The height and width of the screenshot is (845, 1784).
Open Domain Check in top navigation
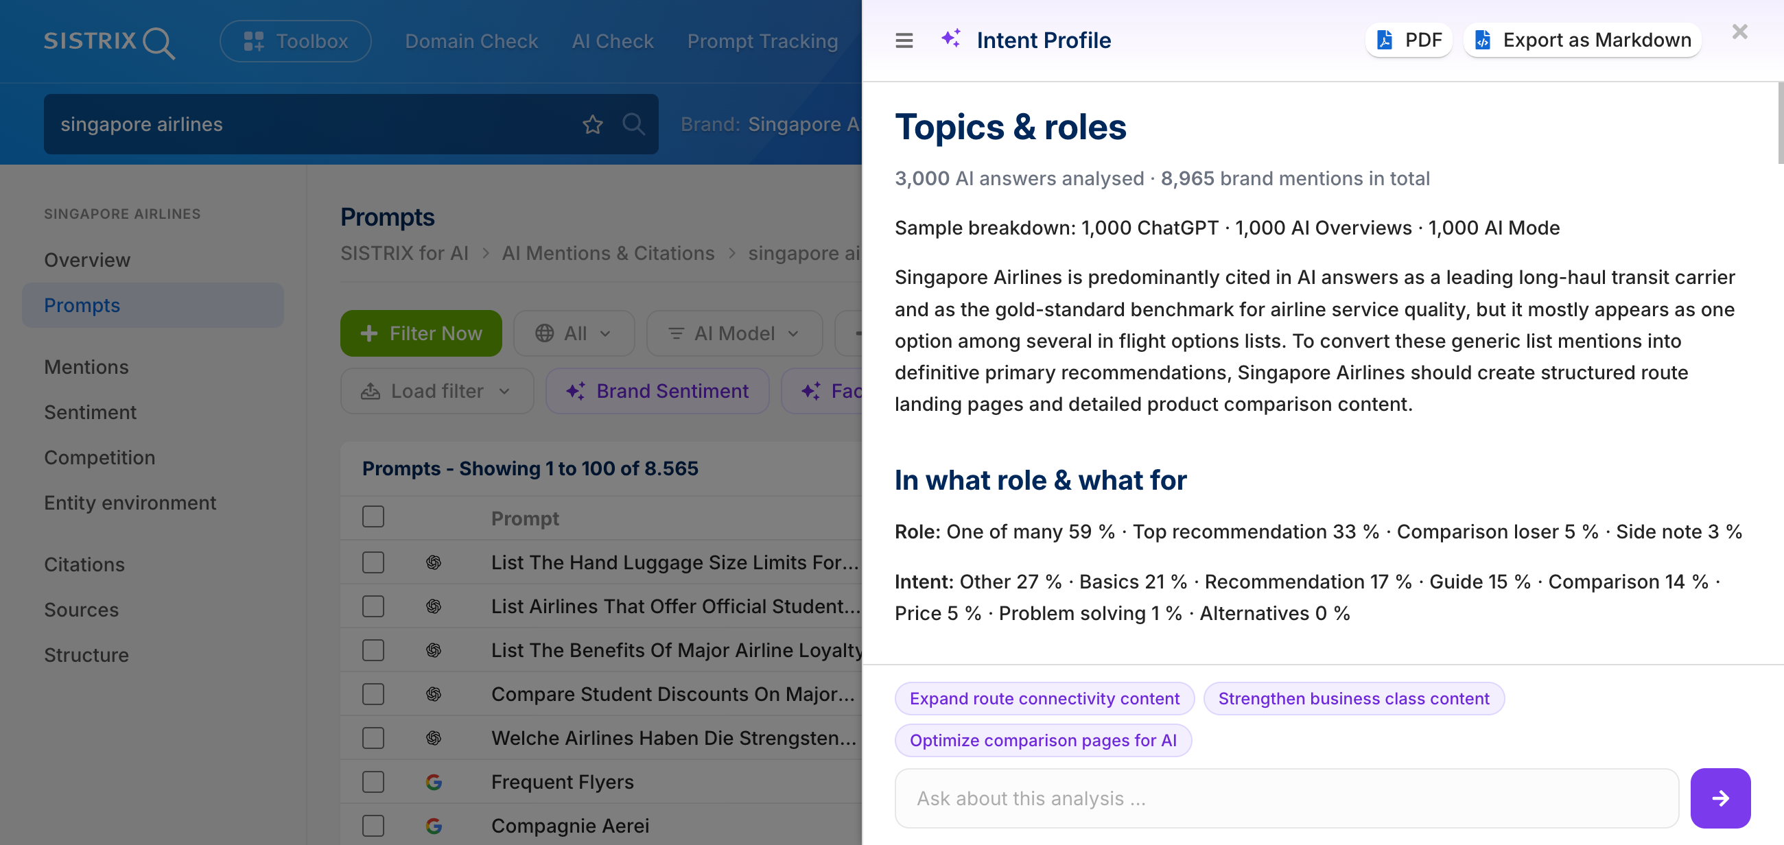(x=471, y=42)
